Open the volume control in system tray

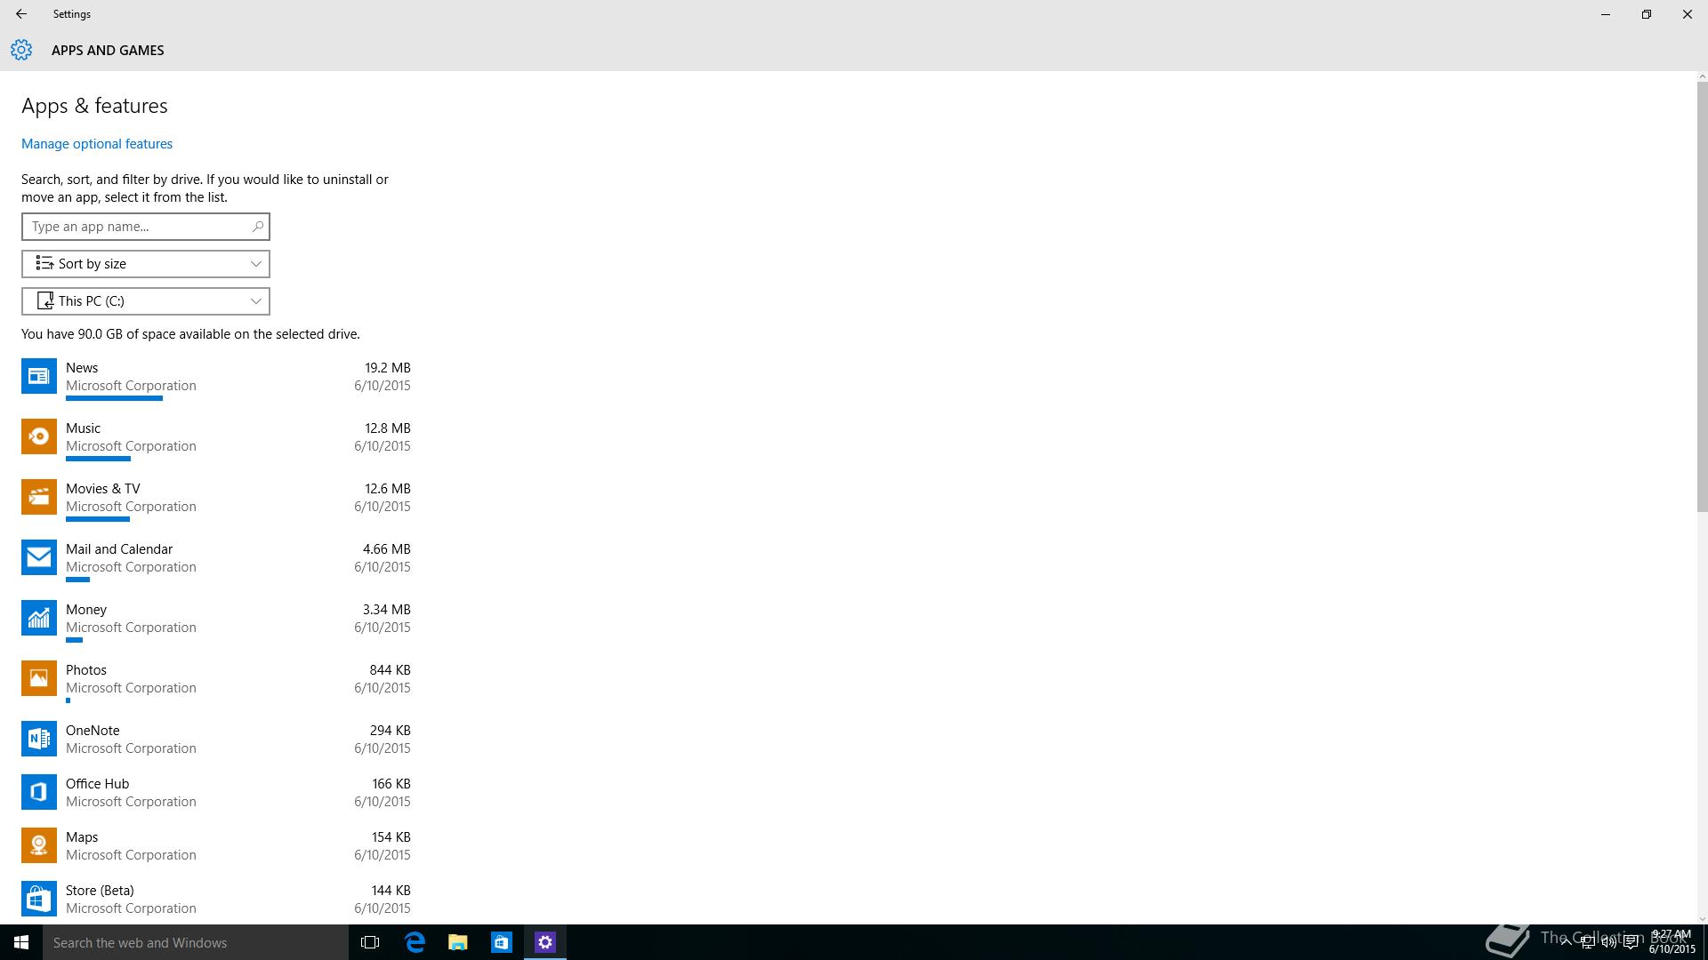[x=1609, y=943]
